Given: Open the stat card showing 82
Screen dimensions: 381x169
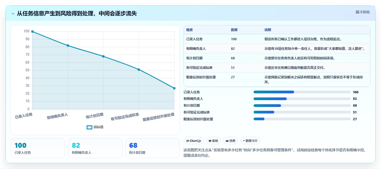Looking at the screenshot, I should coord(95,148).
